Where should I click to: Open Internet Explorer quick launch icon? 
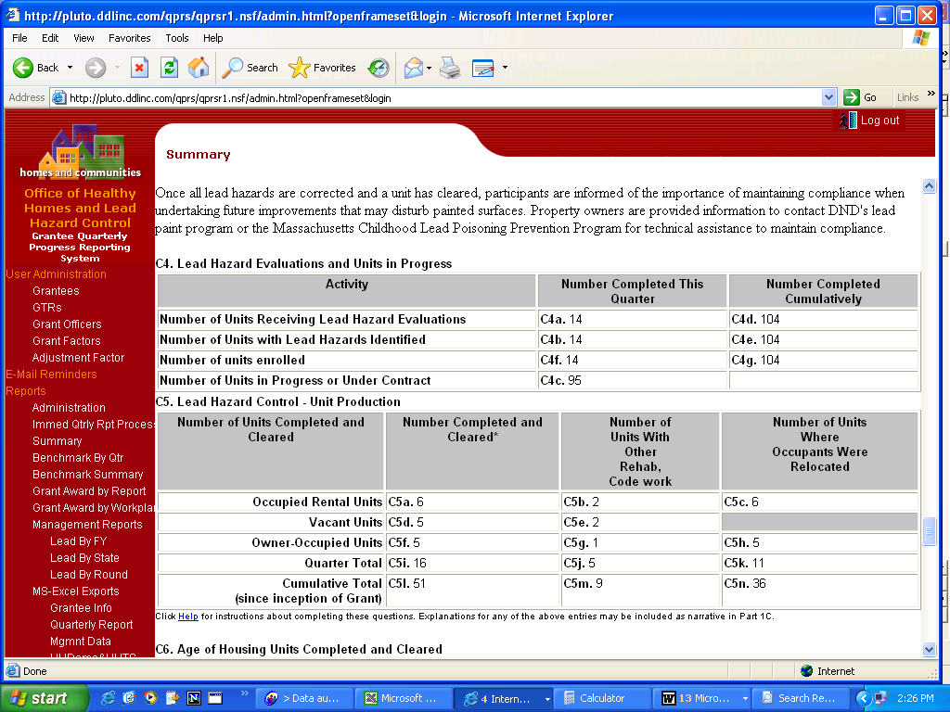point(108,698)
